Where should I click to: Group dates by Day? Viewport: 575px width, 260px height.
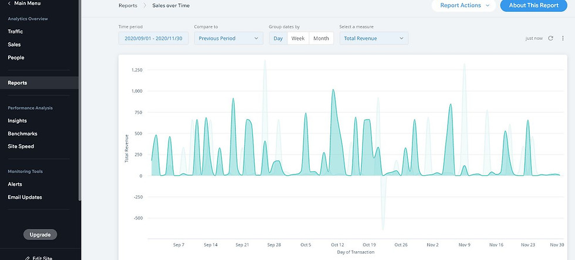[x=278, y=39]
